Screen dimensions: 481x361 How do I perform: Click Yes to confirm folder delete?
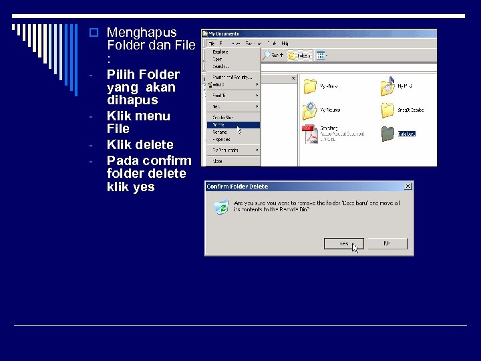(x=344, y=244)
